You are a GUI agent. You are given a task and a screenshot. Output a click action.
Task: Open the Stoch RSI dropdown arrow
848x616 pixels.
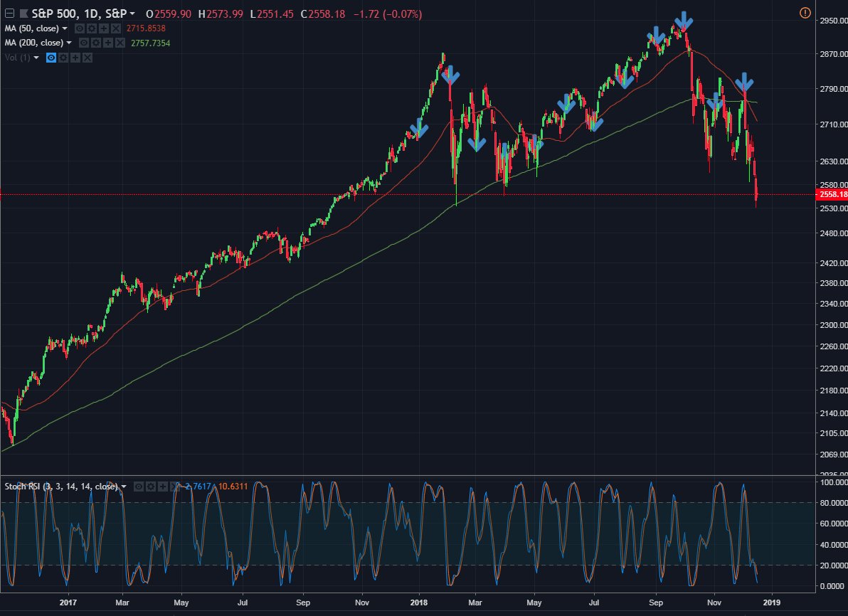click(x=124, y=487)
